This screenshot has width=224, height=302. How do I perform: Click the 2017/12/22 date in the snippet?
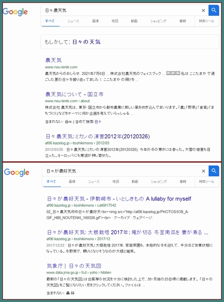pos(55,245)
